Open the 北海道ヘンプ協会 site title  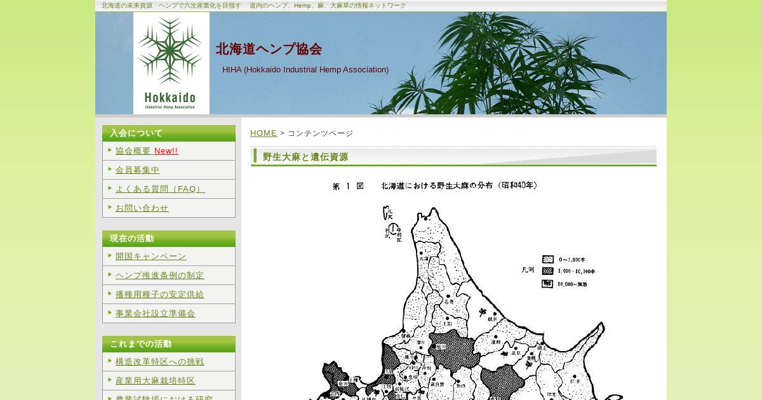pos(269,49)
